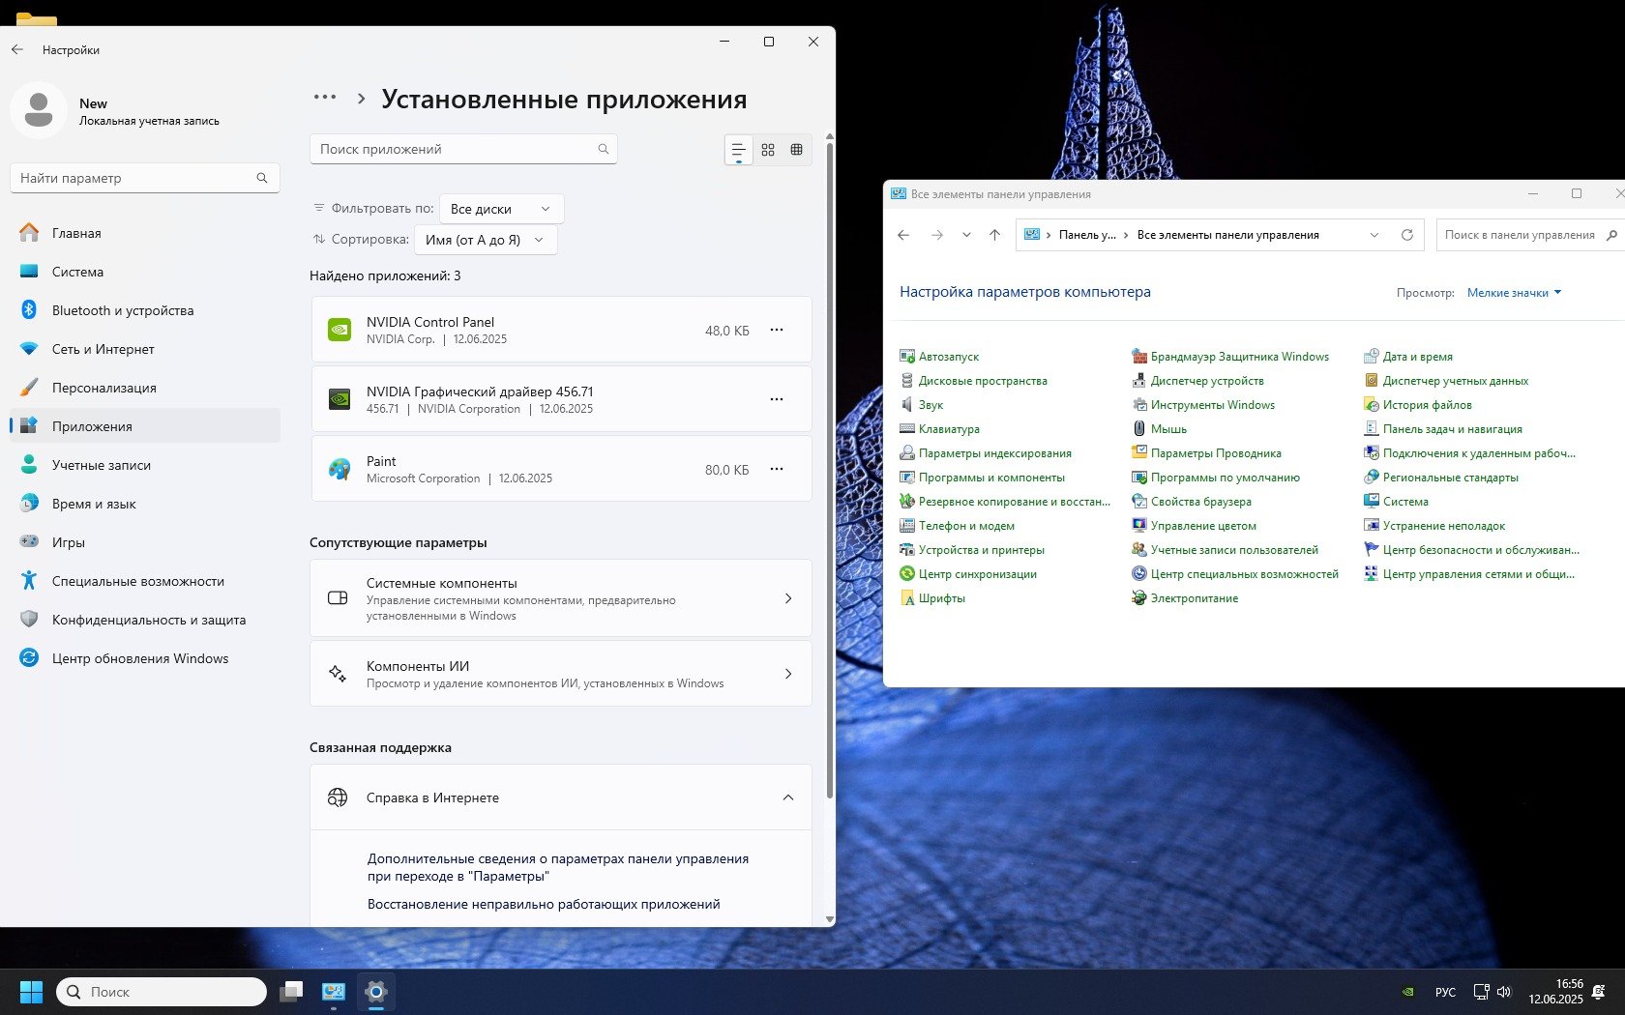Select the table view layout icon
Screen dimensions: 1625x1015
pyautogui.click(x=796, y=150)
